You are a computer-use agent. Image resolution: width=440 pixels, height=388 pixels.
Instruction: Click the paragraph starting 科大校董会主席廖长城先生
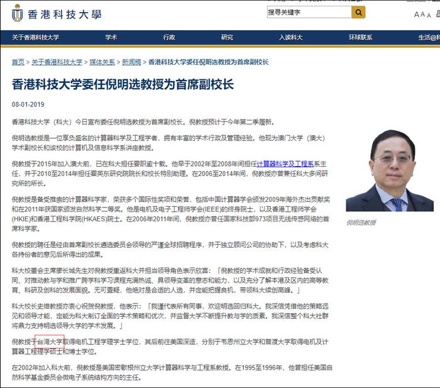(x=170, y=280)
